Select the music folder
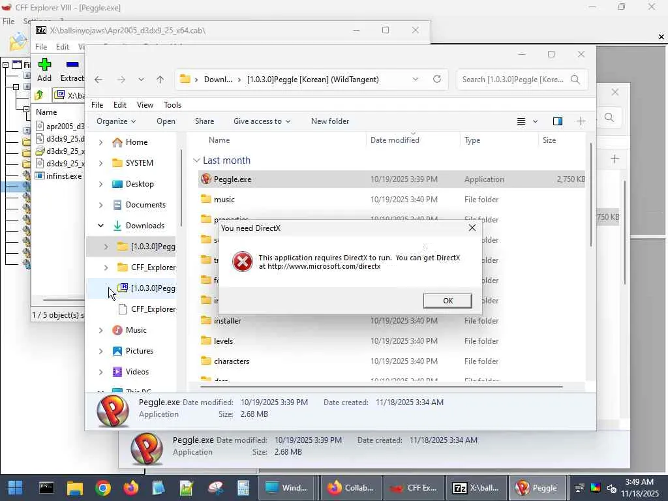Screen dimensions: 668x501 tap(224, 200)
